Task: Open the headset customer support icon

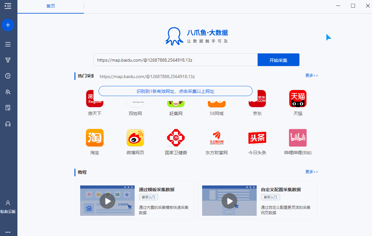Action: coord(8,124)
